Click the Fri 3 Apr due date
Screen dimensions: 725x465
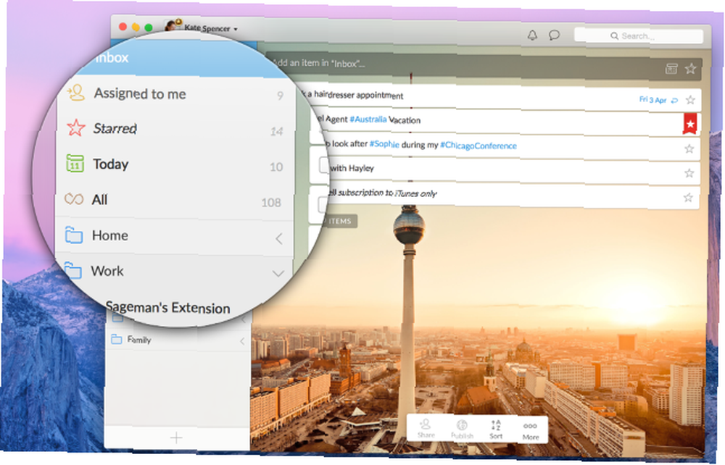tap(652, 100)
